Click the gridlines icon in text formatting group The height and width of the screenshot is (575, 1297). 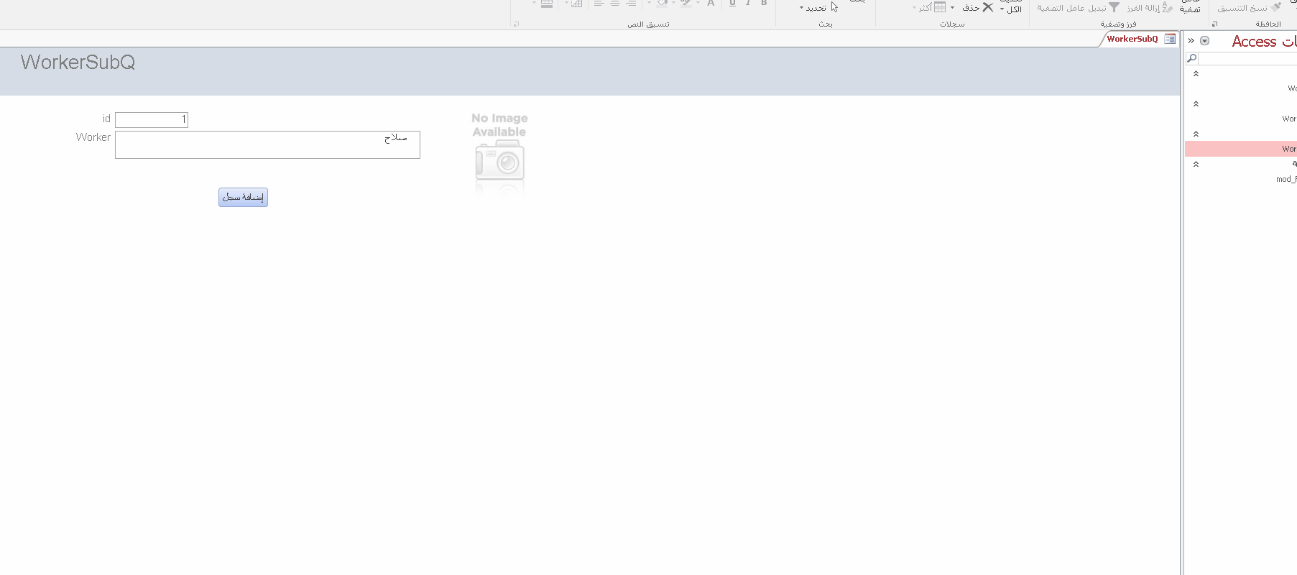coord(576,4)
